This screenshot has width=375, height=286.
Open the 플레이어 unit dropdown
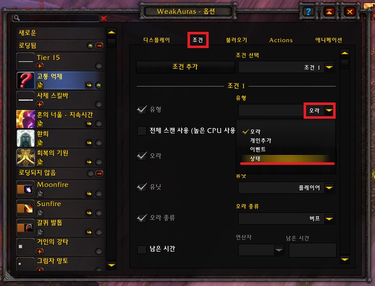click(x=329, y=188)
